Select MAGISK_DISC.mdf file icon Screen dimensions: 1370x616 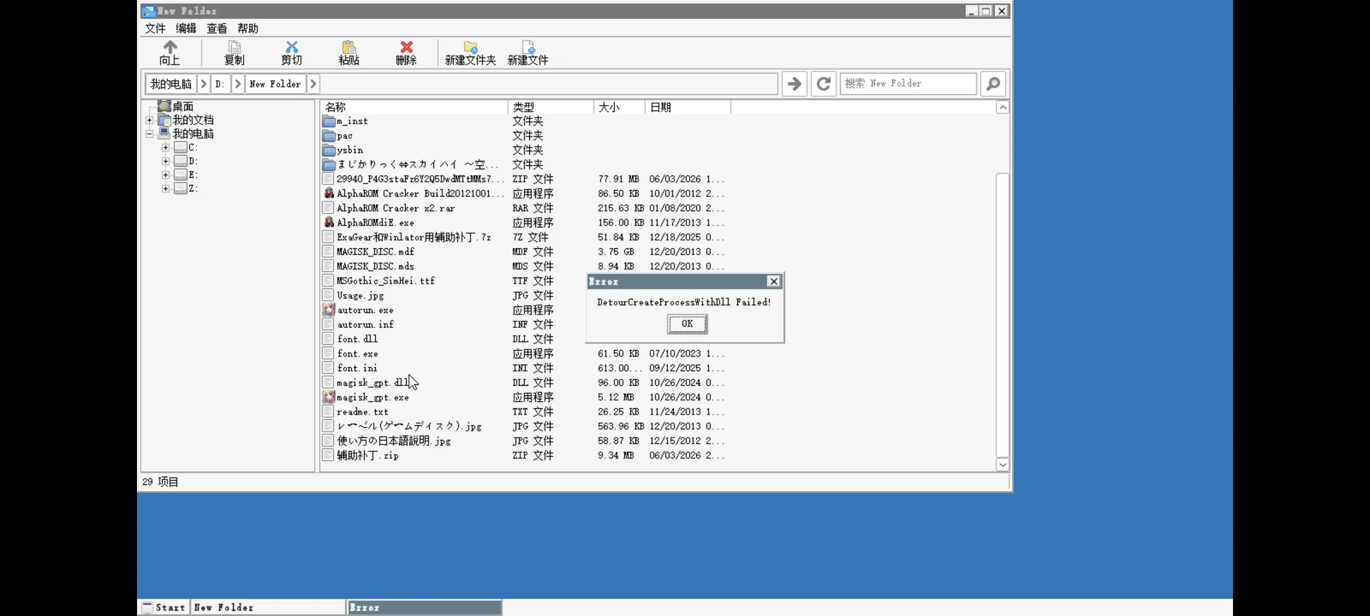[x=328, y=251]
